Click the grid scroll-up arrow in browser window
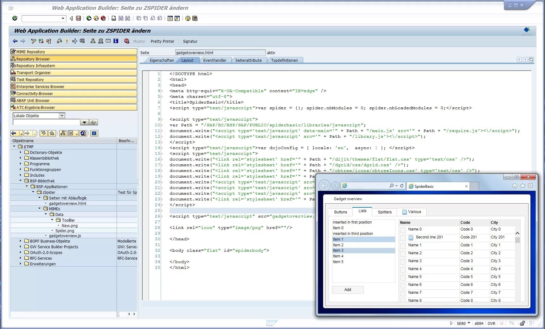The height and width of the screenshot is (329, 545). (517, 233)
